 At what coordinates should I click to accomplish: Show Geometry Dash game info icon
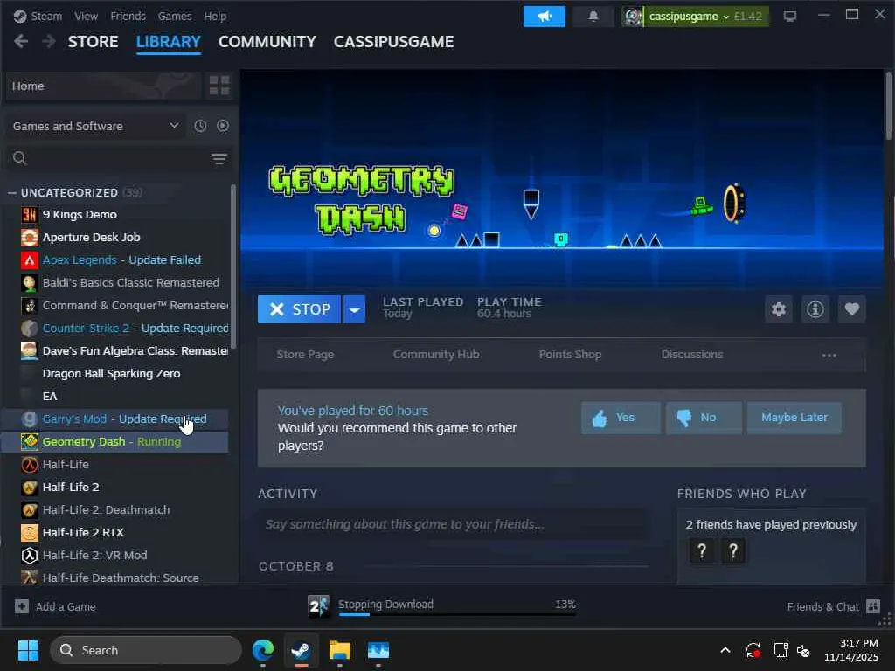[815, 309]
